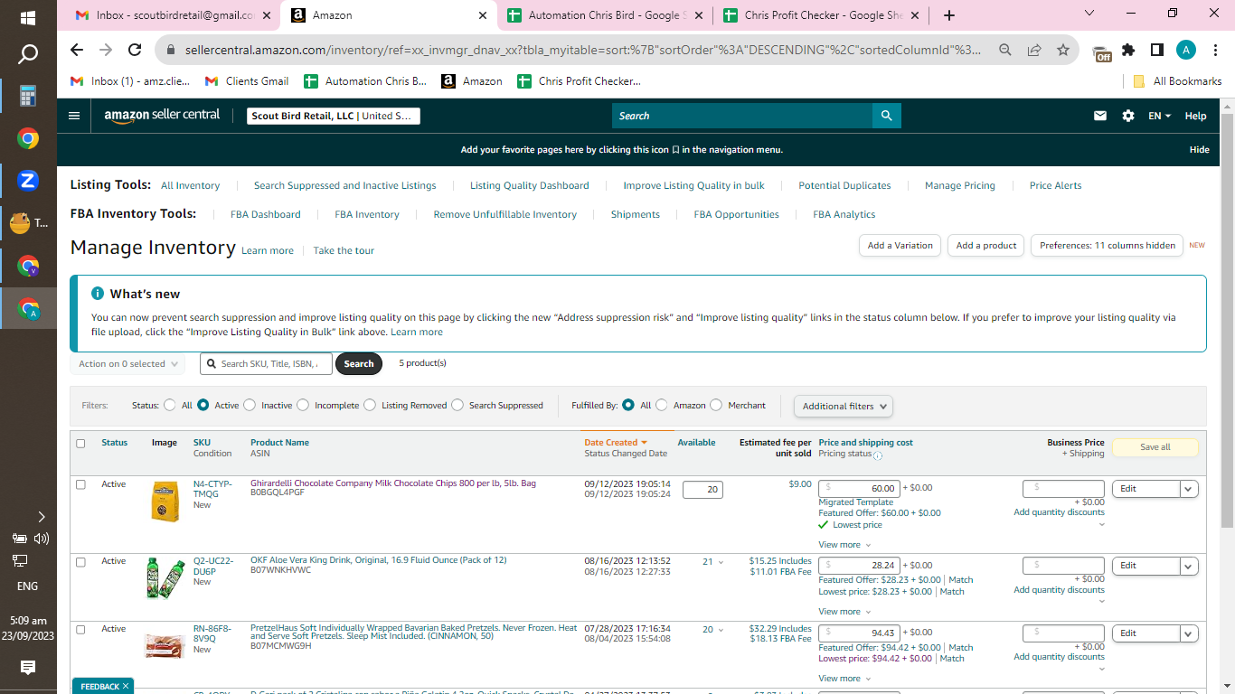
Task: Open the notification center icon
Action: coord(28,668)
